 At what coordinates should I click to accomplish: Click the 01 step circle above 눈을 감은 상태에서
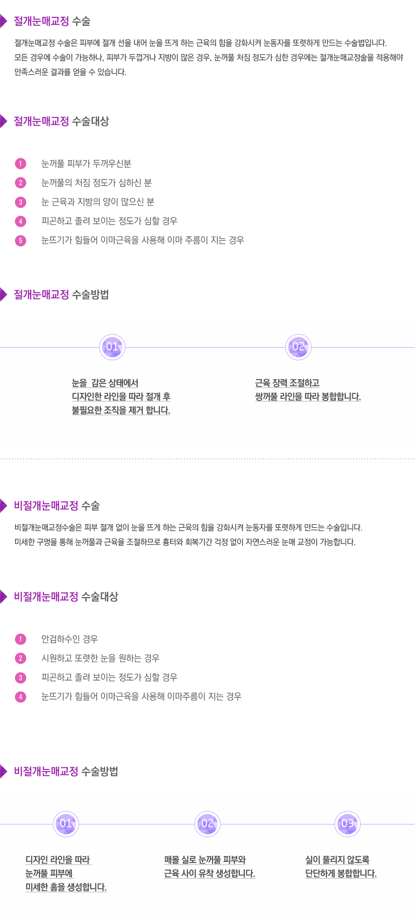click(112, 347)
